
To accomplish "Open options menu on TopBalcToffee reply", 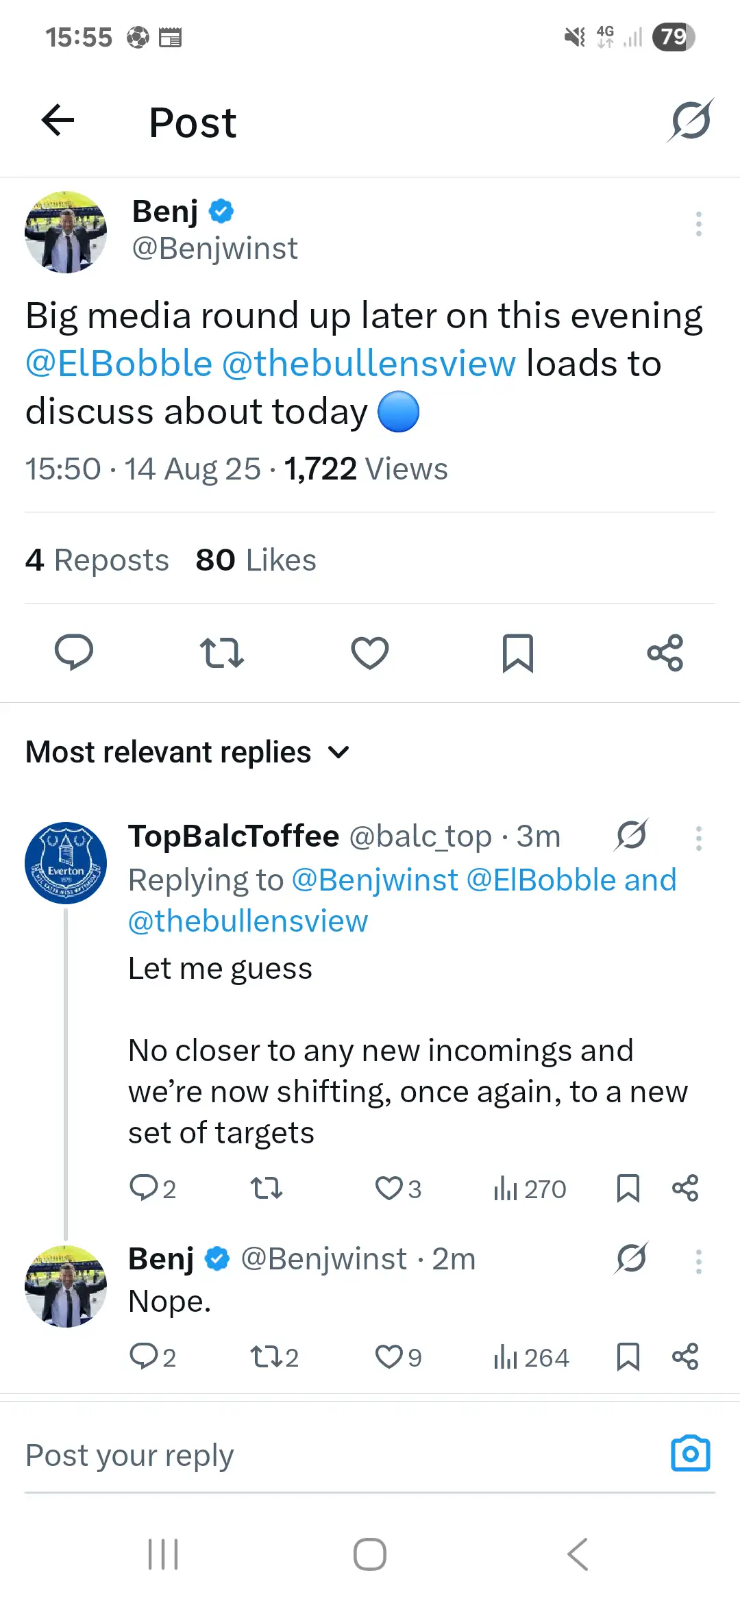I will [698, 838].
